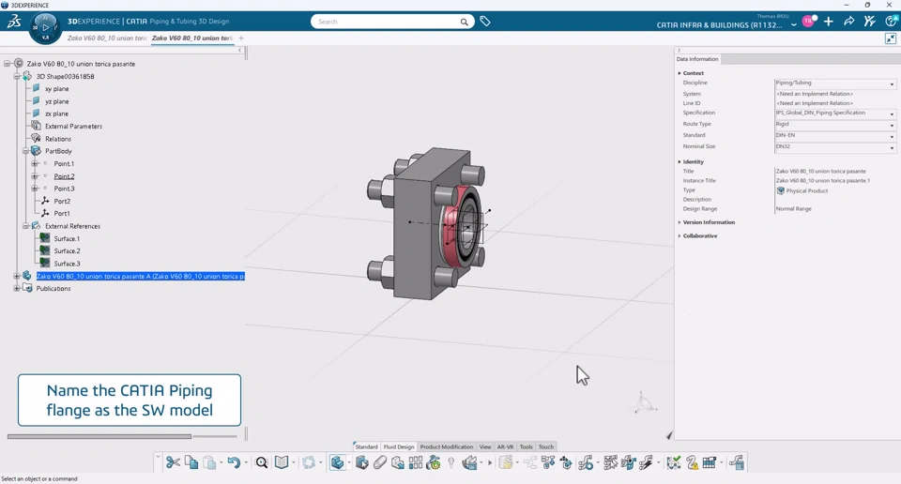The width and height of the screenshot is (901, 484).
Task: Click the network tools icon in top bar
Action: 869,22
